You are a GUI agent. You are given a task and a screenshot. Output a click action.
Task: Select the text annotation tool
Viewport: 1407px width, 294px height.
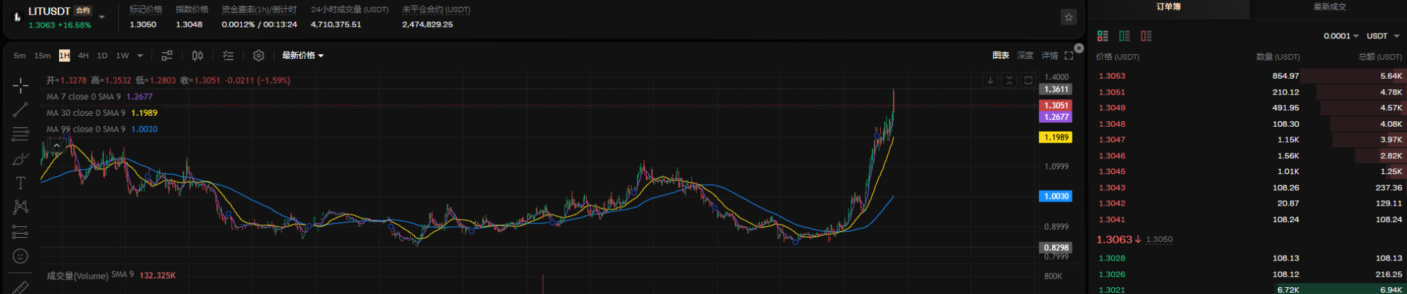tap(21, 183)
